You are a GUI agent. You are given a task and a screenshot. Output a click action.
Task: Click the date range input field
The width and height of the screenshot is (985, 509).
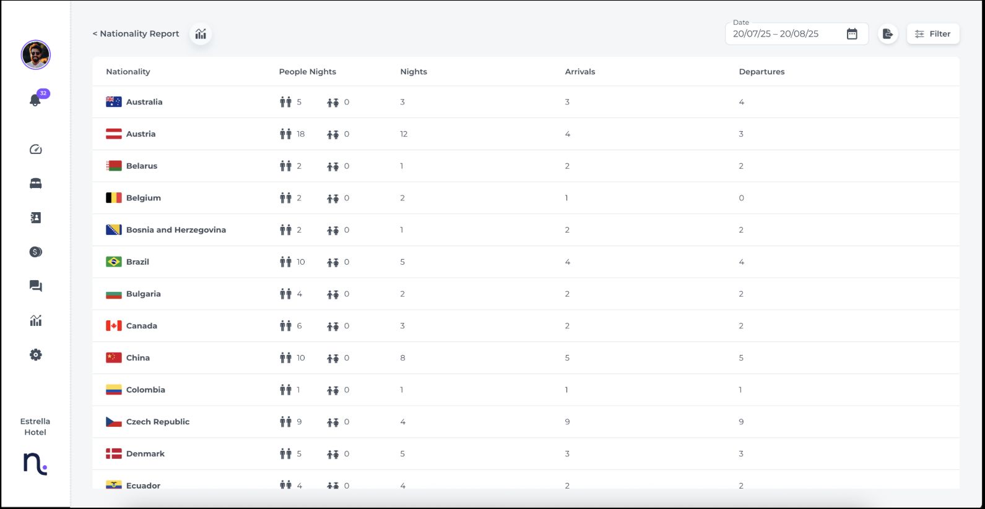pyautogui.click(x=783, y=34)
